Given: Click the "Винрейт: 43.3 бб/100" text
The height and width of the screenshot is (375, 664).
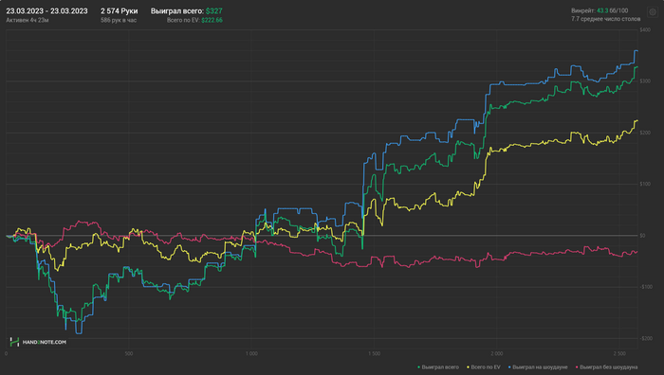Looking at the screenshot, I should 599,10.
